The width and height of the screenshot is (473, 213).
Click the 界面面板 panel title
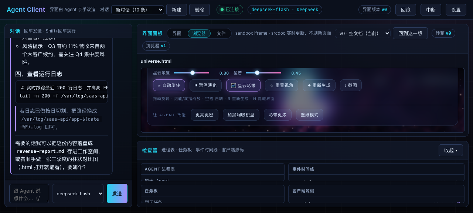click(x=152, y=33)
